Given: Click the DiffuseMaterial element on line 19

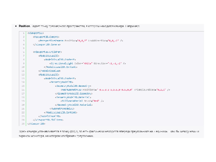Looking at the screenshot, I should point(72,101).
